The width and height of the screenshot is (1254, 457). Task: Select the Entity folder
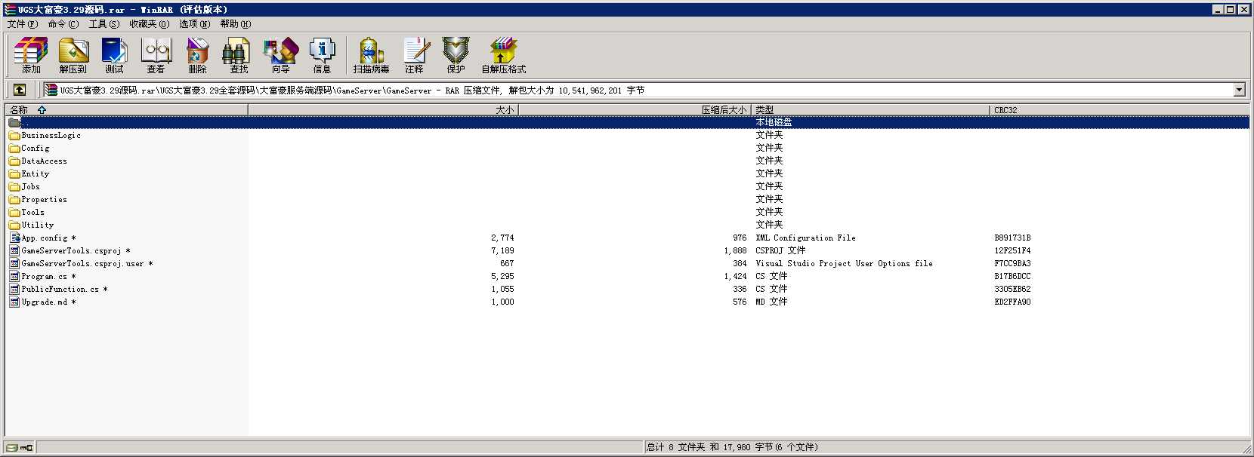[x=35, y=174]
